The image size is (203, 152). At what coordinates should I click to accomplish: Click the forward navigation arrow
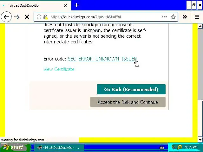point(17,17)
